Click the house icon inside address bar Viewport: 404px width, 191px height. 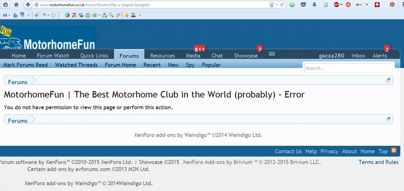271,5
